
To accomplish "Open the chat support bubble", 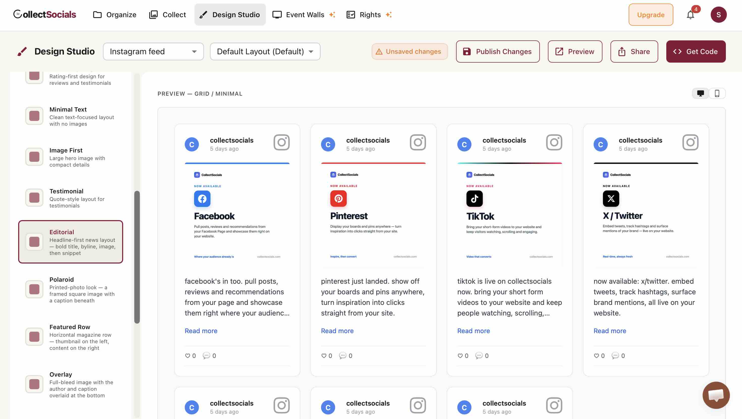I will click(716, 395).
